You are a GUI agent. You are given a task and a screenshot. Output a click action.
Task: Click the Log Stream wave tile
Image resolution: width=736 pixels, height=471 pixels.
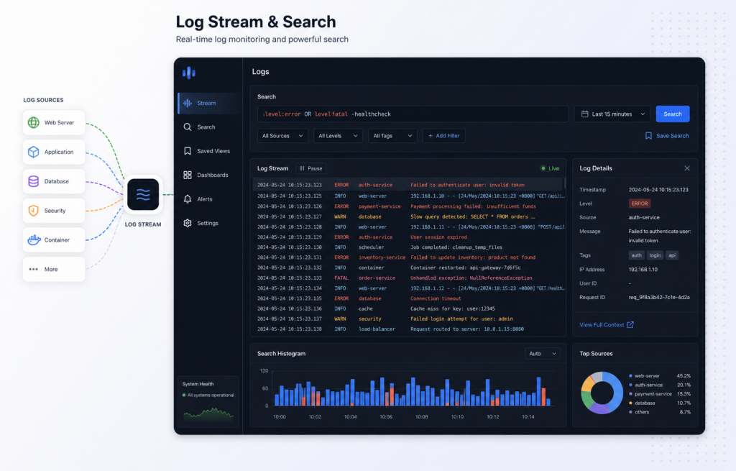tap(143, 194)
